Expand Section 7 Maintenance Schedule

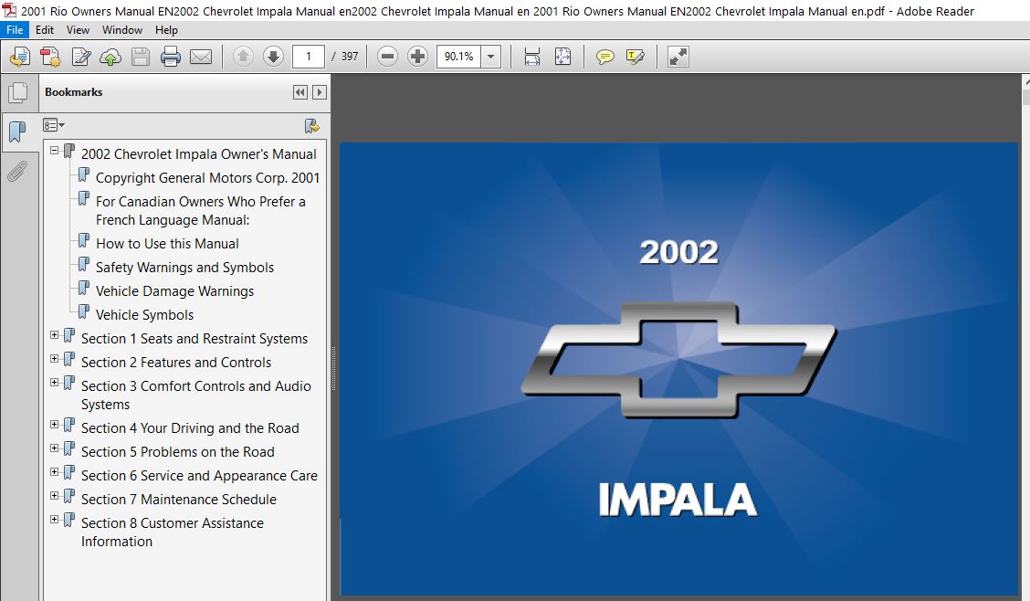55,495
